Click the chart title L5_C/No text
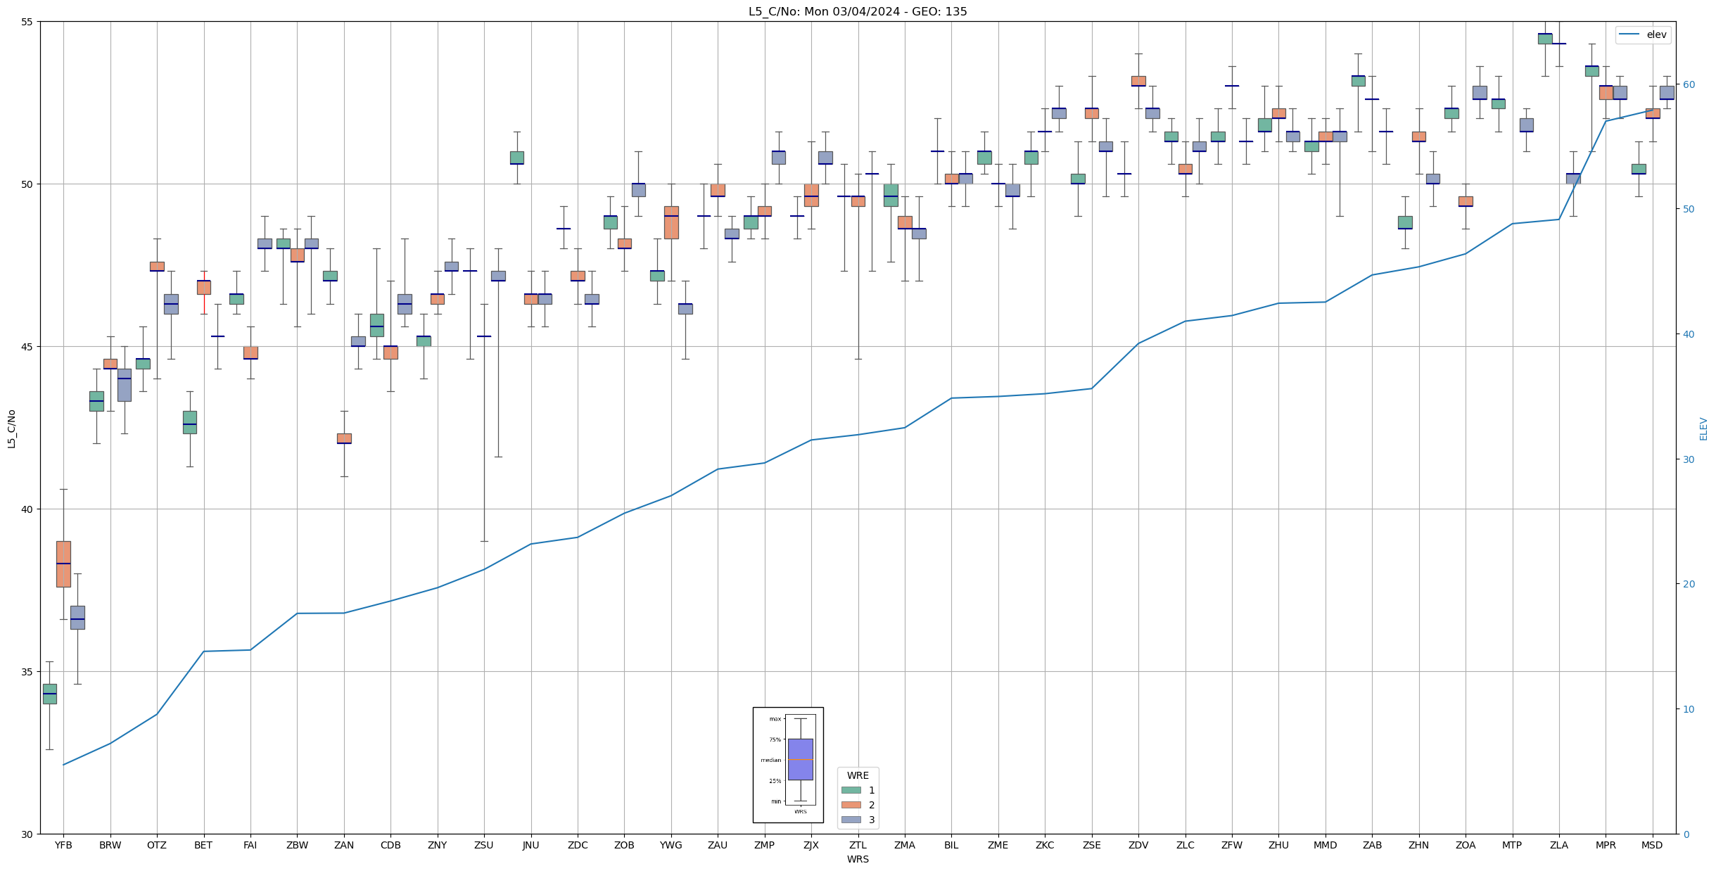 point(857,11)
